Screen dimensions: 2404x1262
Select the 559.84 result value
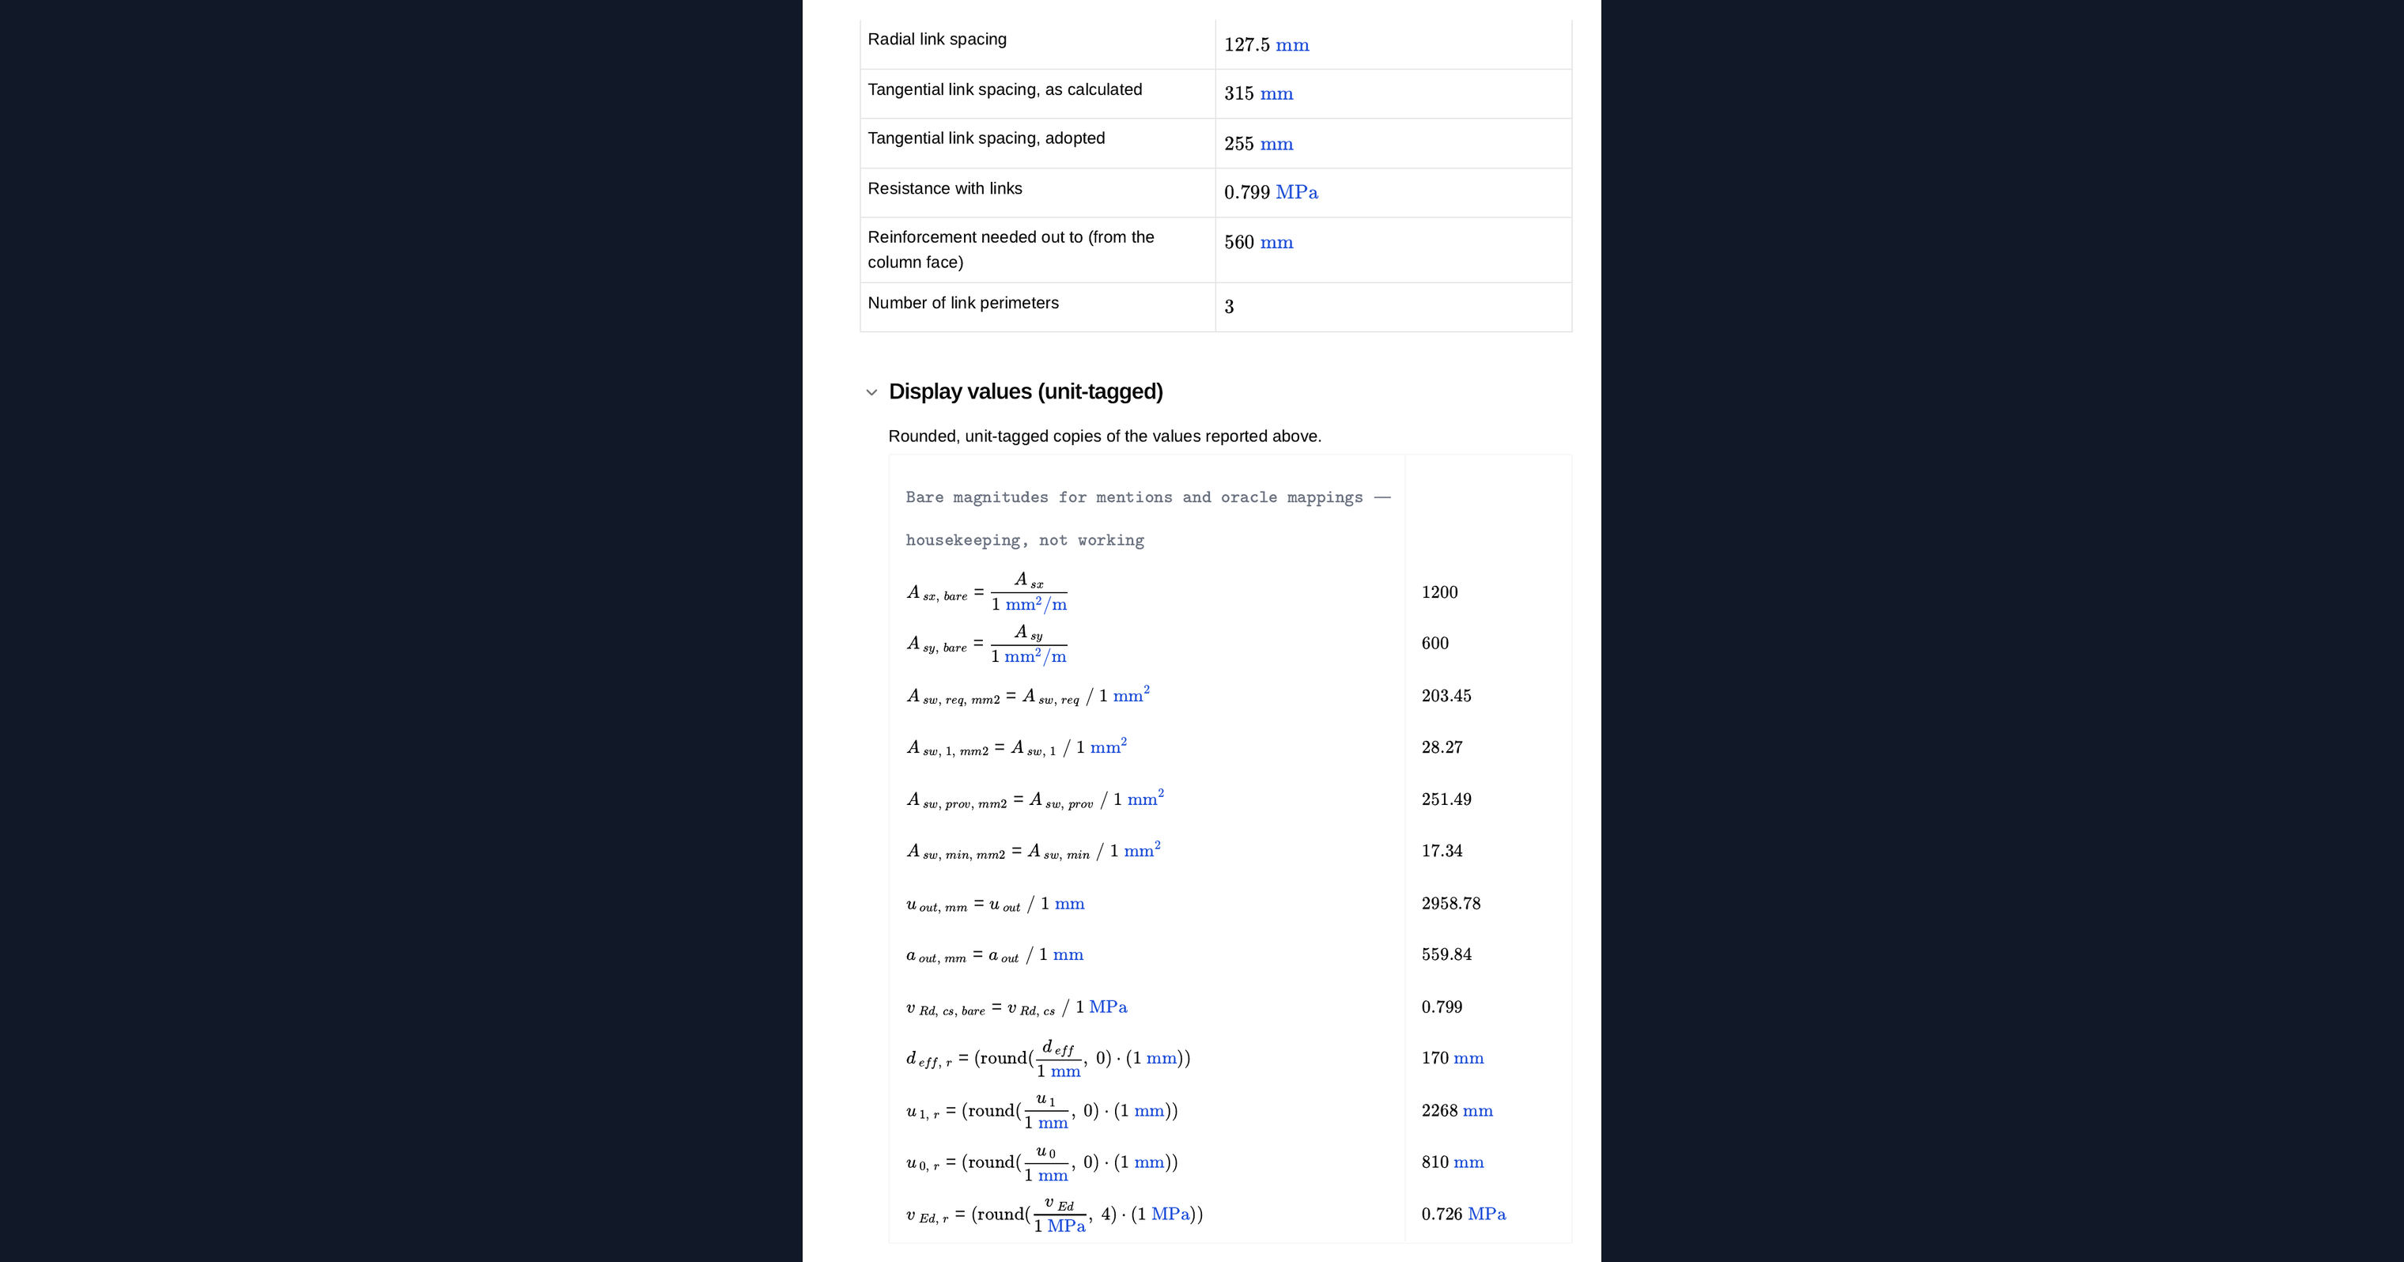point(1446,954)
